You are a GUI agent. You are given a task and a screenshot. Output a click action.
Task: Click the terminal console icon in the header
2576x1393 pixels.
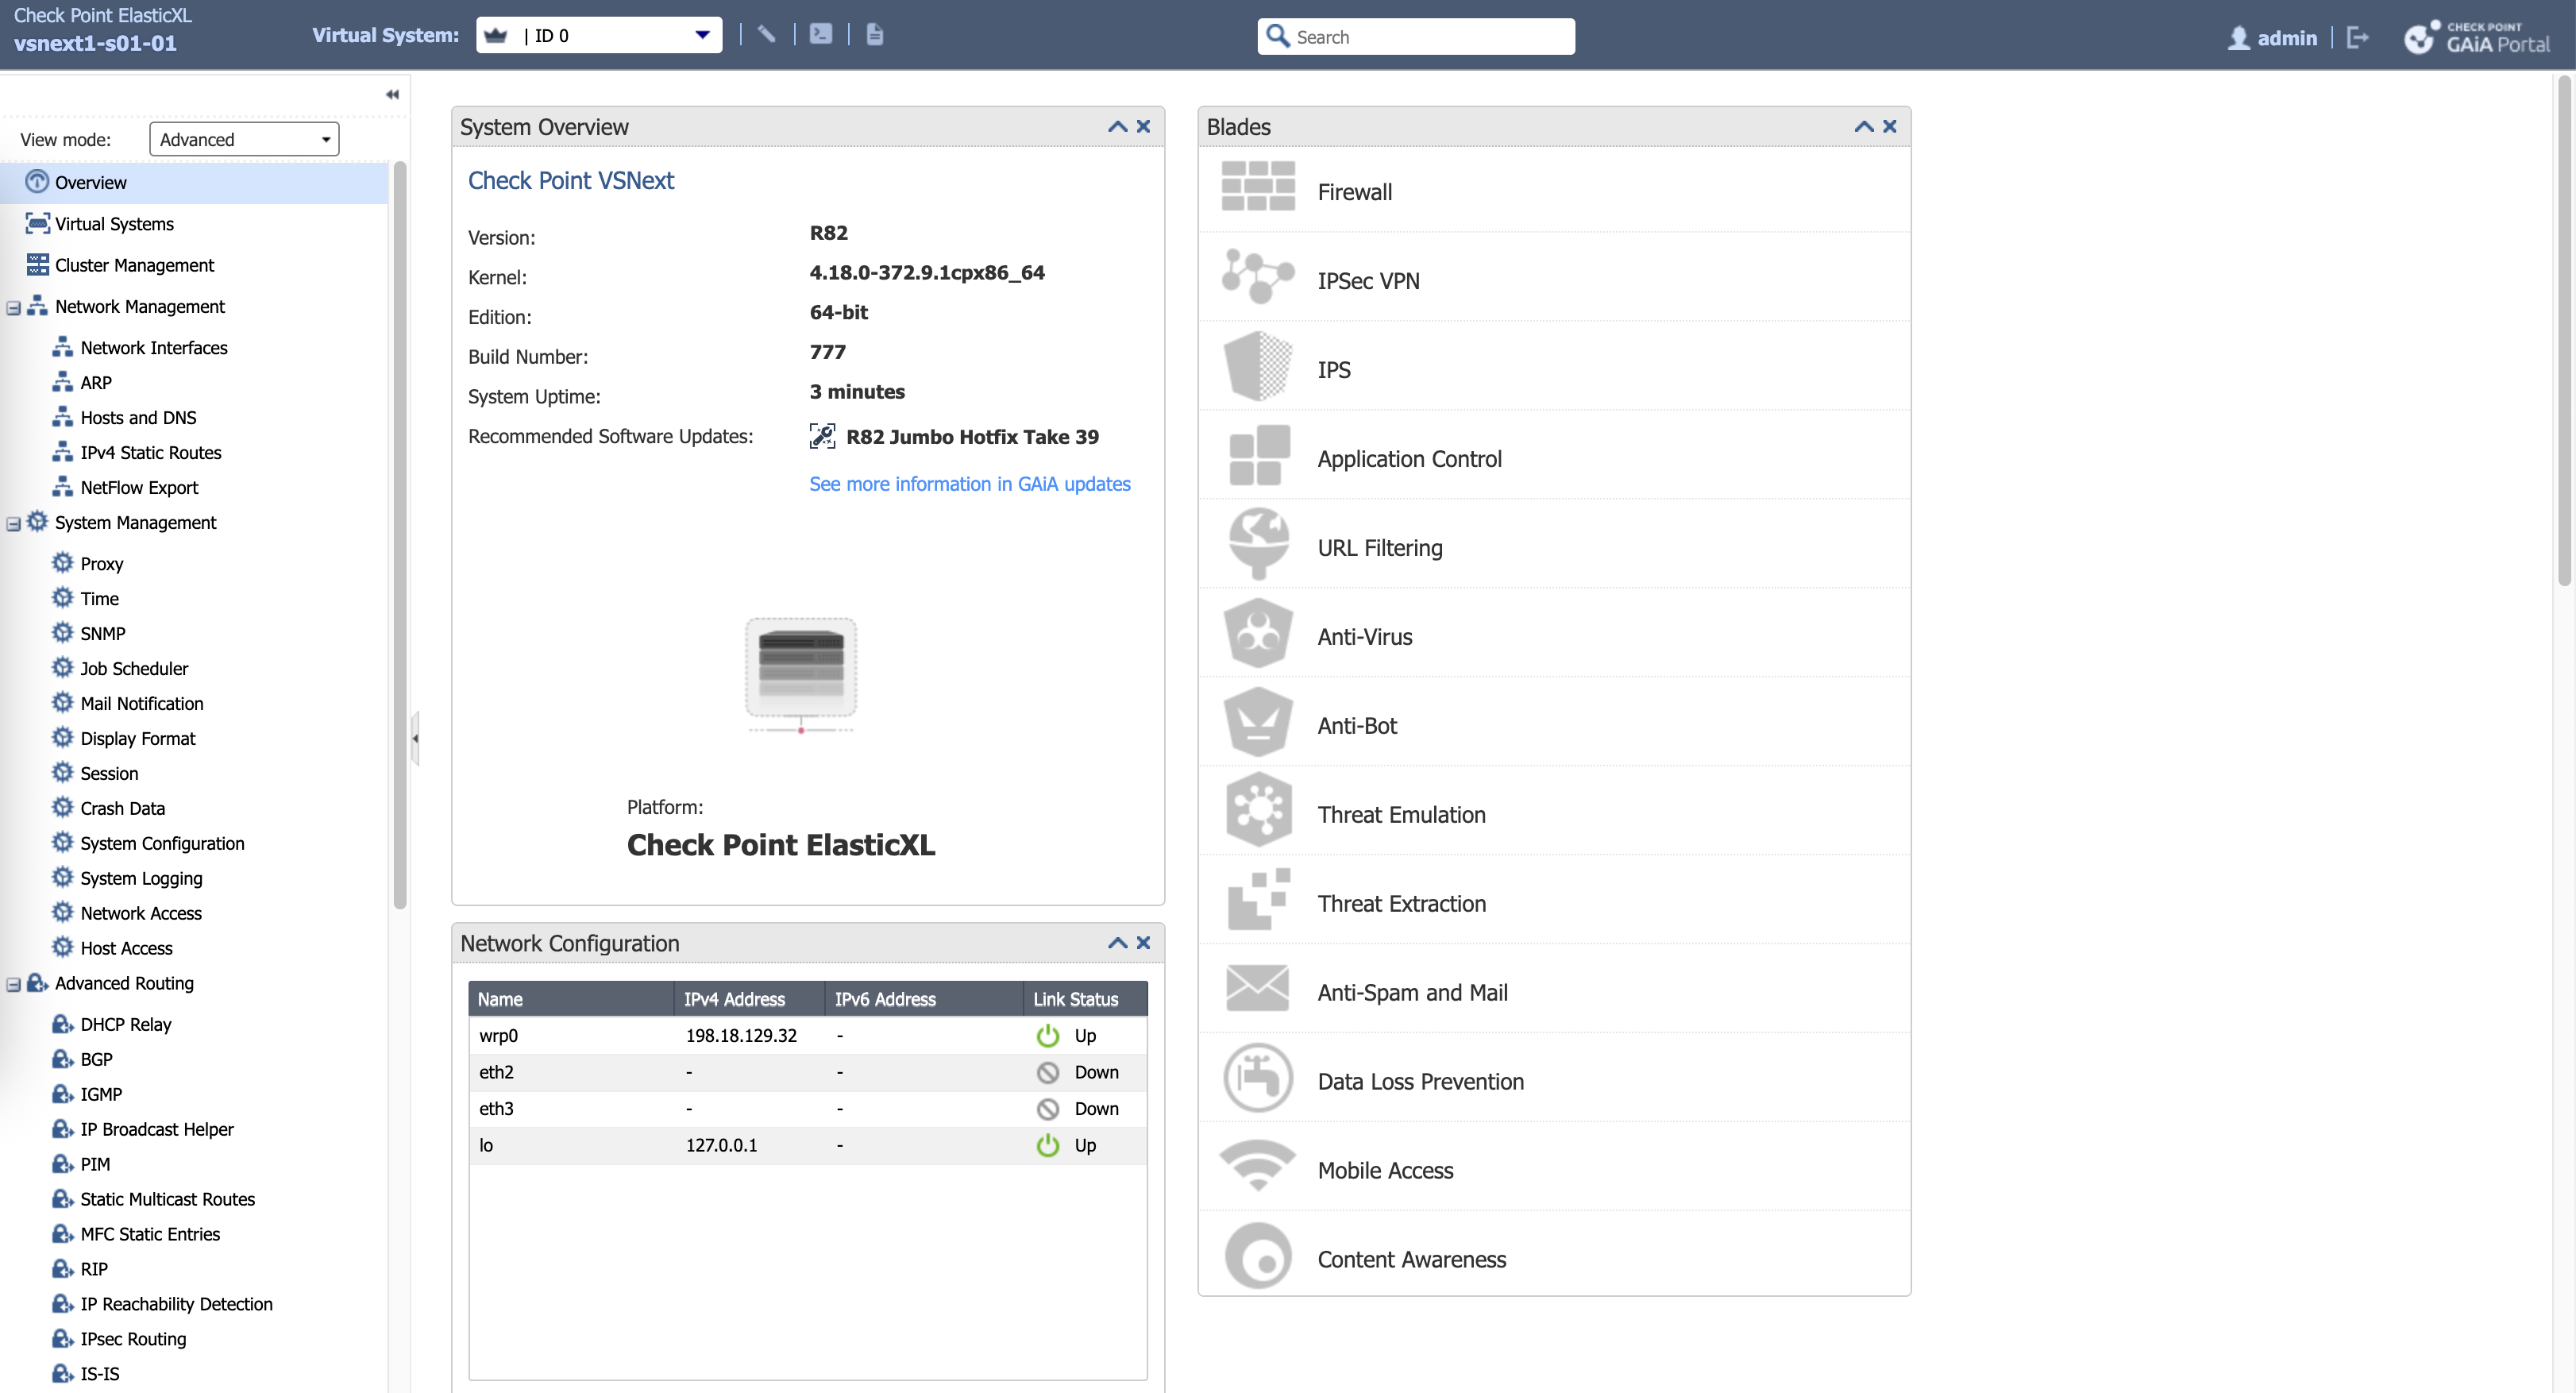click(x=820, y=34)
